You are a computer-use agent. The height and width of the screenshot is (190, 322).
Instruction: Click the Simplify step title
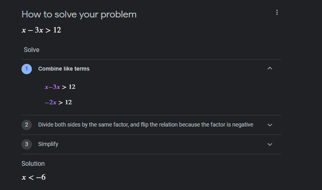click(x=48, y=144)
